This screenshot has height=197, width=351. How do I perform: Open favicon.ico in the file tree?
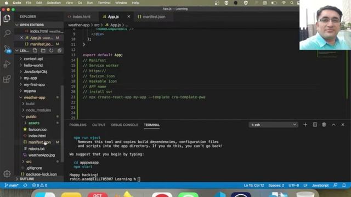(37, 129)
